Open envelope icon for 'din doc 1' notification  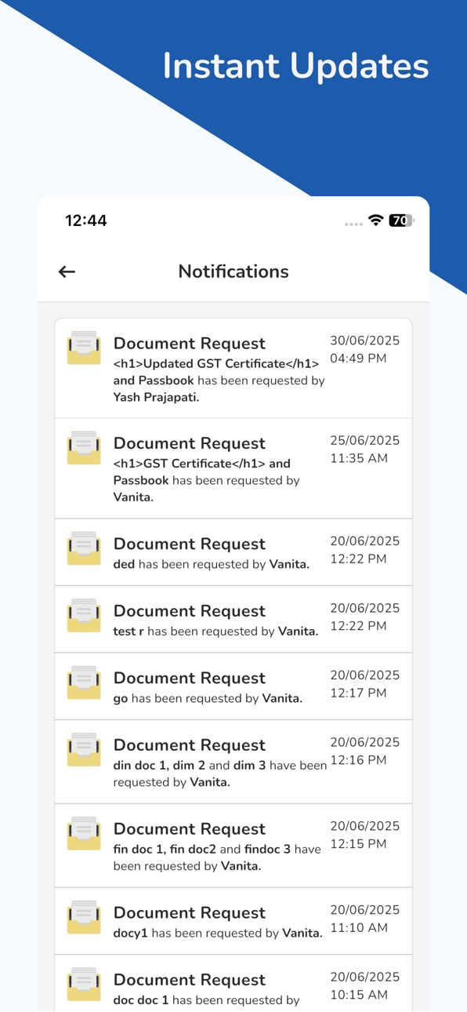84,749
